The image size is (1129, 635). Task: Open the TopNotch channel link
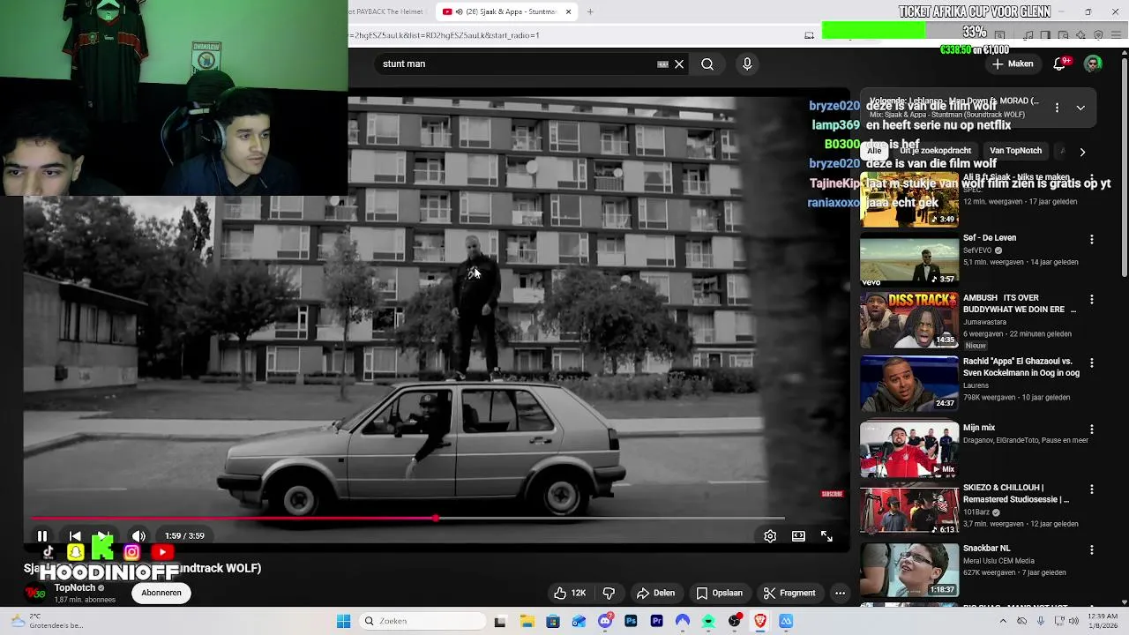coord(75,588)
